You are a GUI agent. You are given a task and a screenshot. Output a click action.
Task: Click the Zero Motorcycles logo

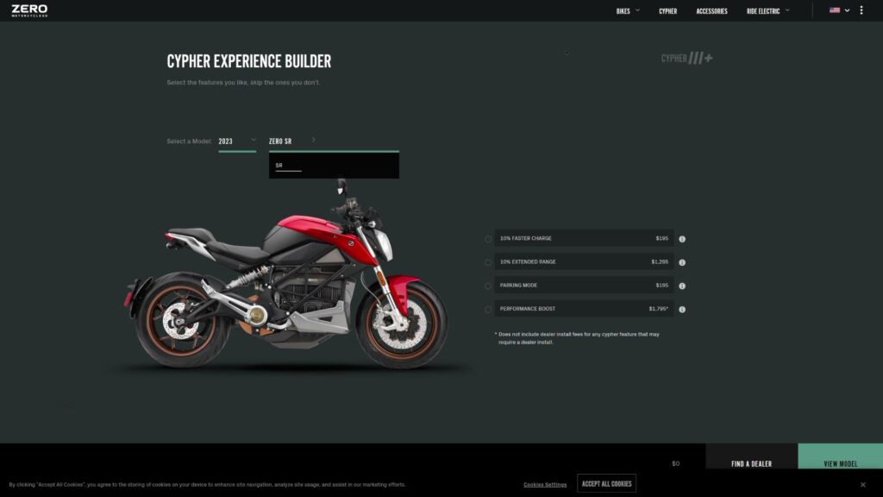click(29, 10)
